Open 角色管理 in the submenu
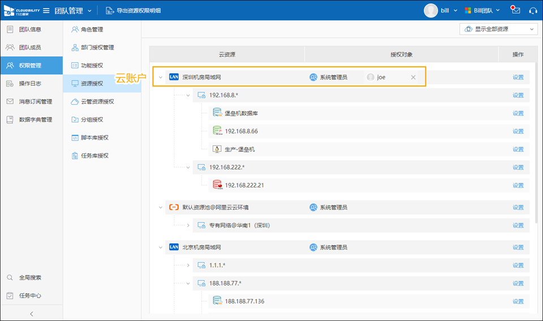 tap(92, 29)
